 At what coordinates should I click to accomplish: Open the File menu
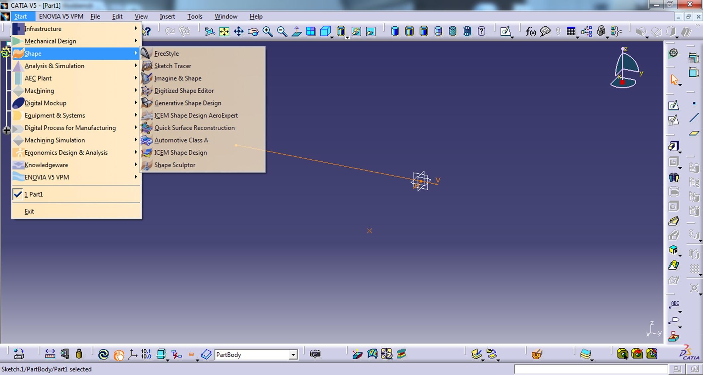[95, 16]
